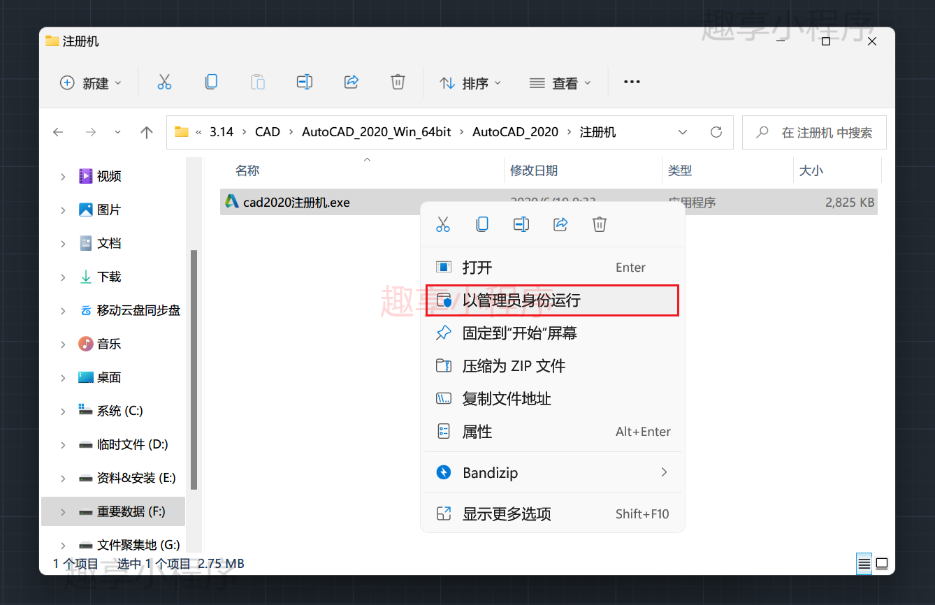The image size is (935, 605).
Task: Click the AutoCAD icon of cad2020注册机.exe
Action: (x=232, y=202)
